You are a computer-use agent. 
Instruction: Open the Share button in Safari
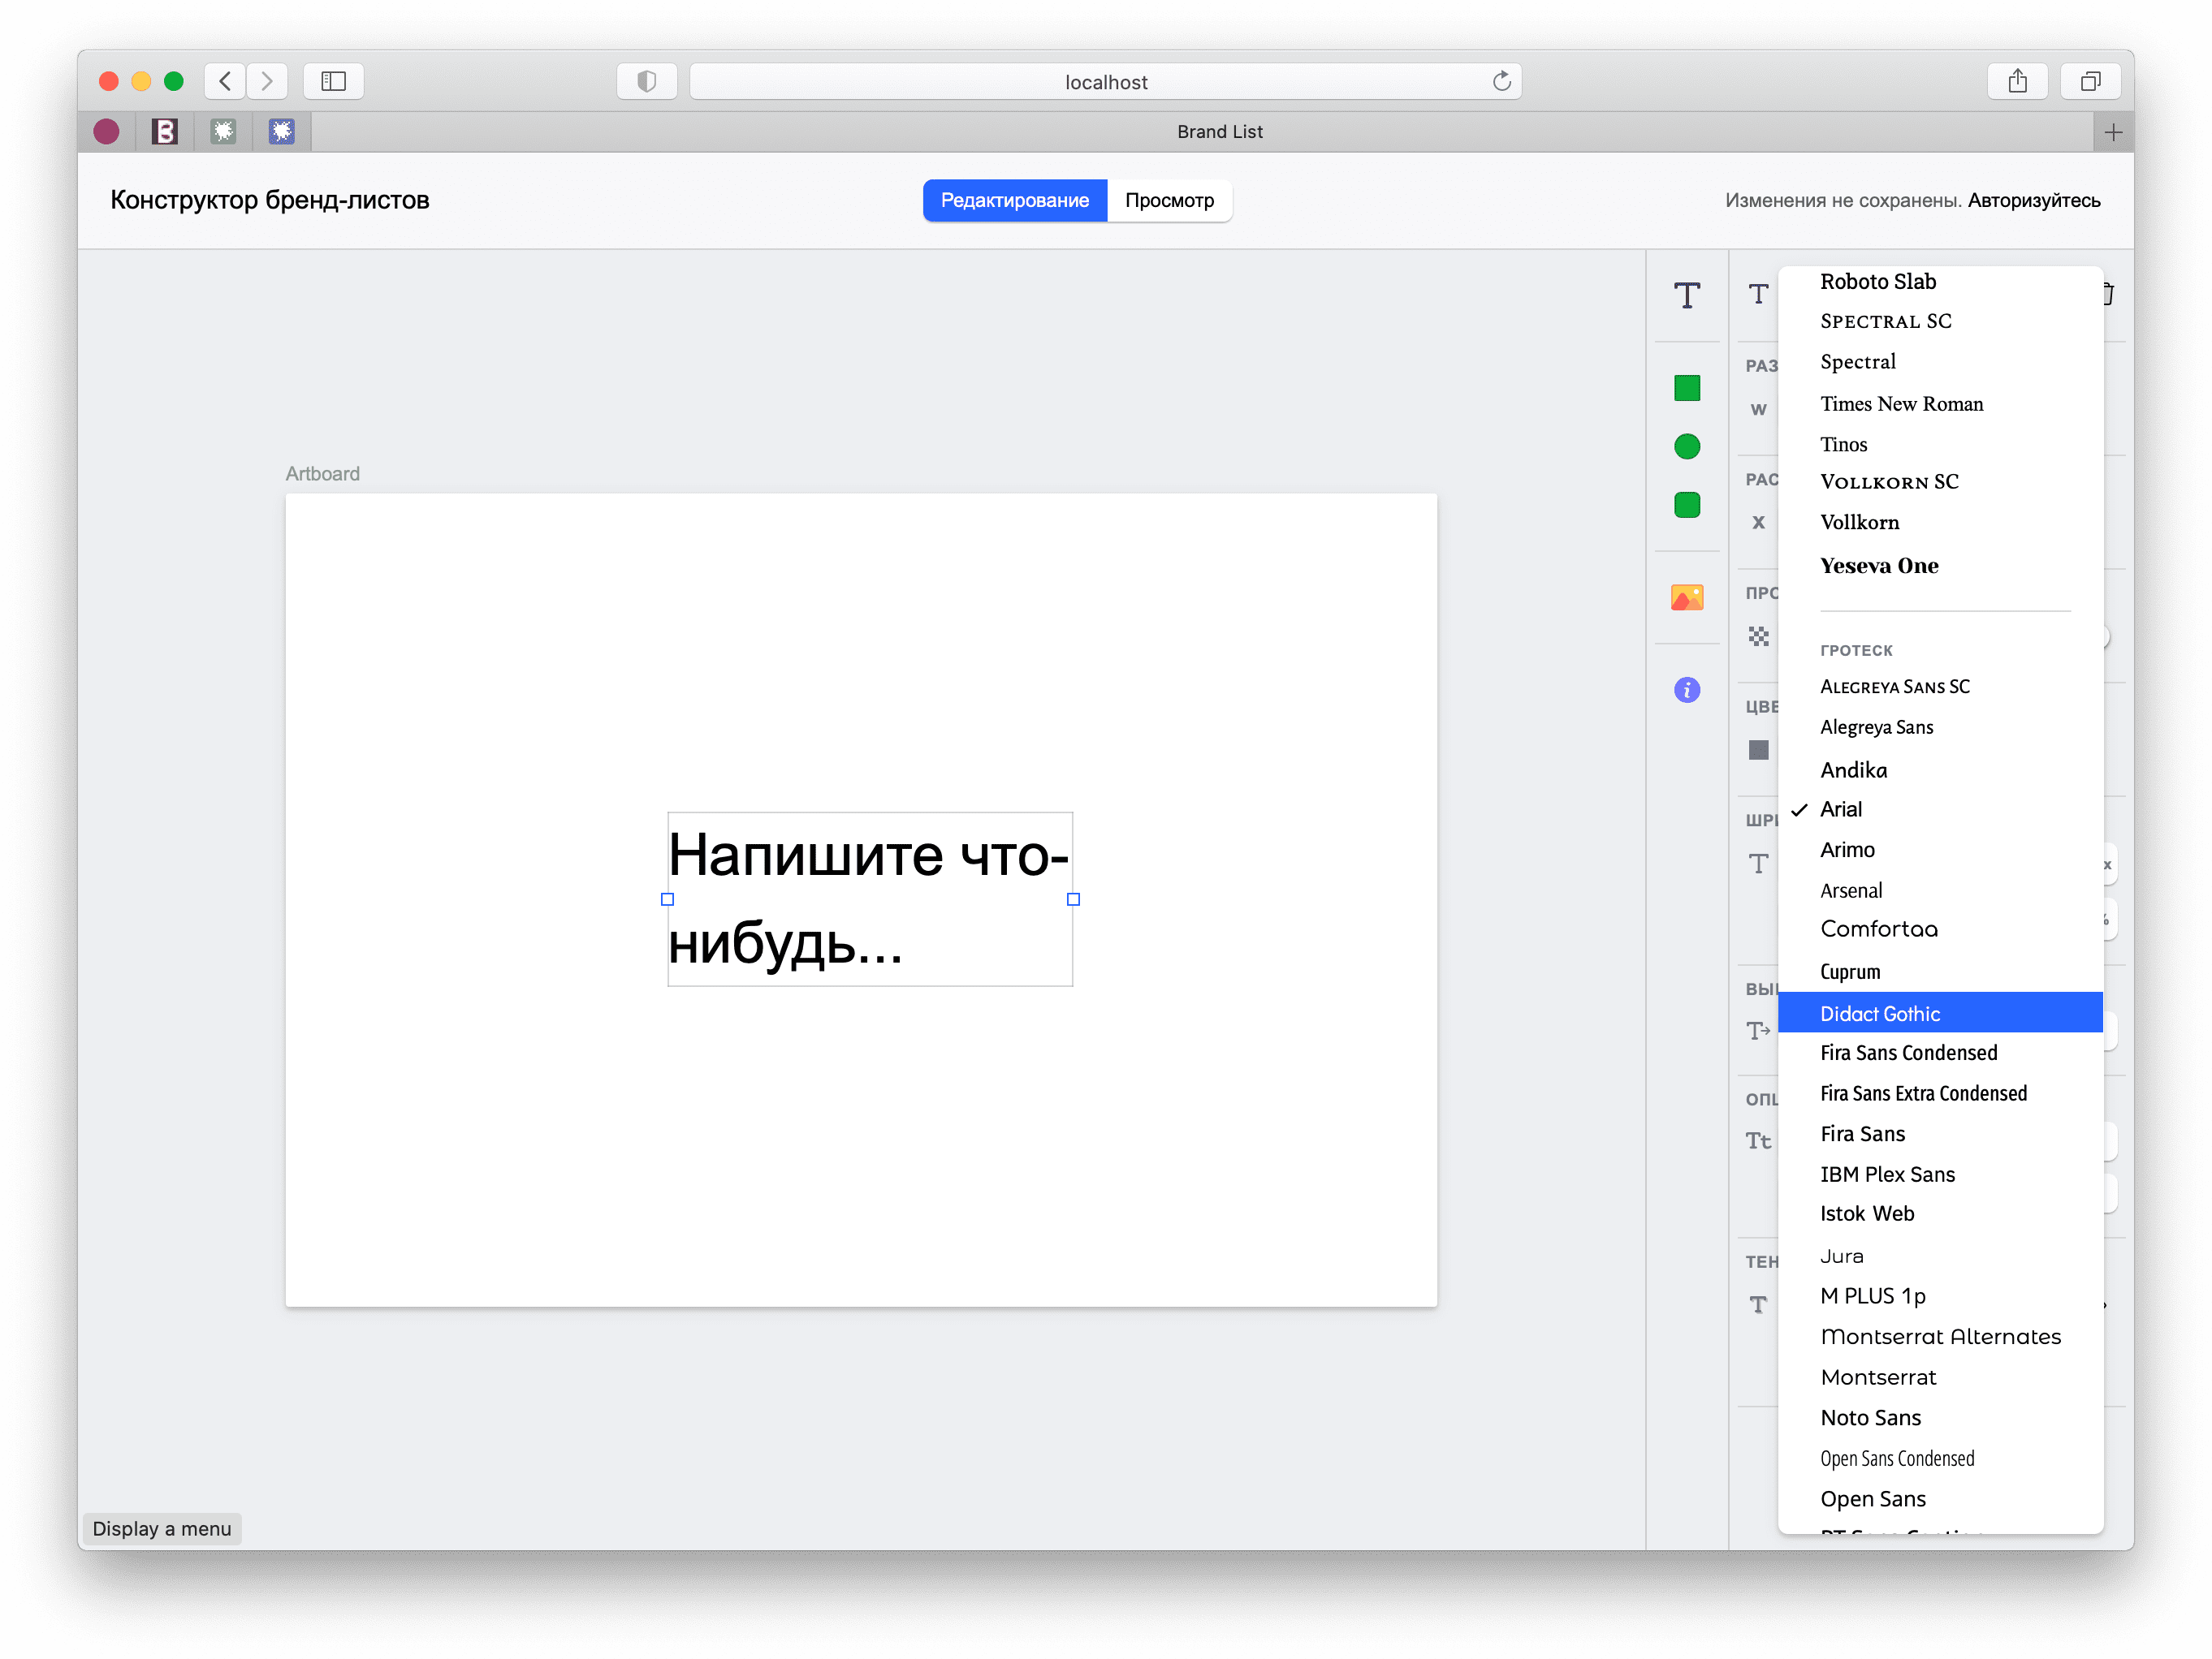(x=2018, y=81)
